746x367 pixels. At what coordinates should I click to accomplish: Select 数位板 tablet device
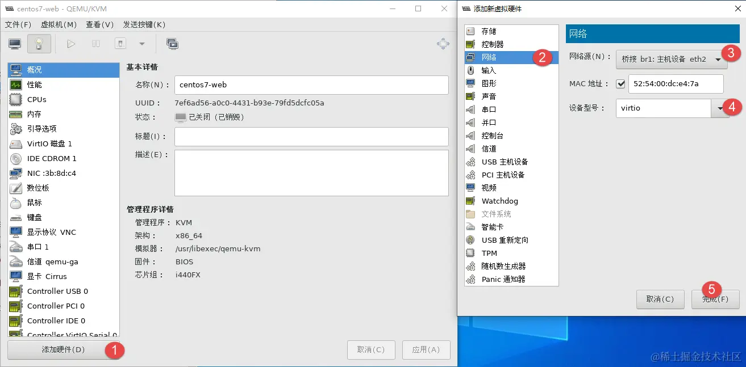pyautogui.click(x=64, y=188)
